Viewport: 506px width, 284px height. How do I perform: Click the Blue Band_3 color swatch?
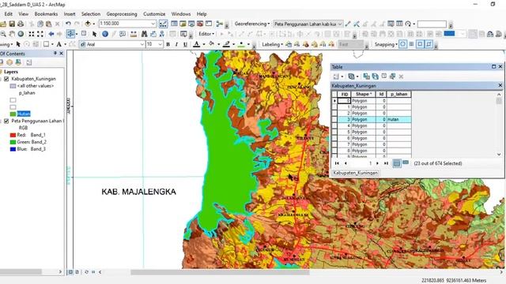[x=13, y=149]
